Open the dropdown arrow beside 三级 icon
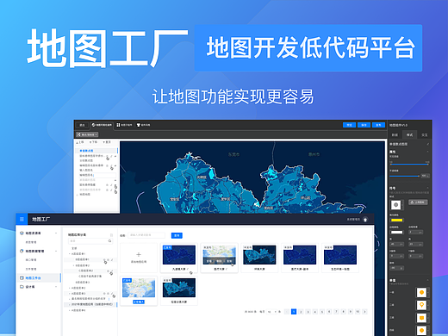The width and height of the screenshot is (448, 336). (428, 318)
